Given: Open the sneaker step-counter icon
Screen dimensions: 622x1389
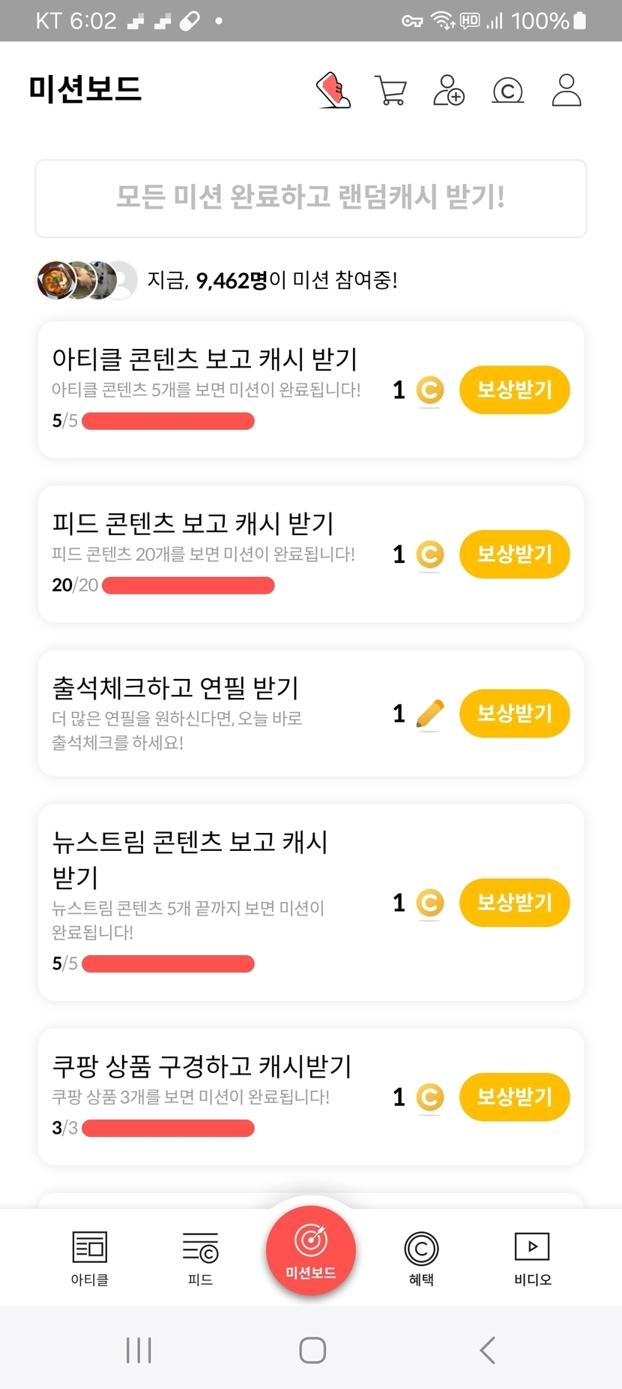Looking at the screenshot, I should (x=333, y=91).
